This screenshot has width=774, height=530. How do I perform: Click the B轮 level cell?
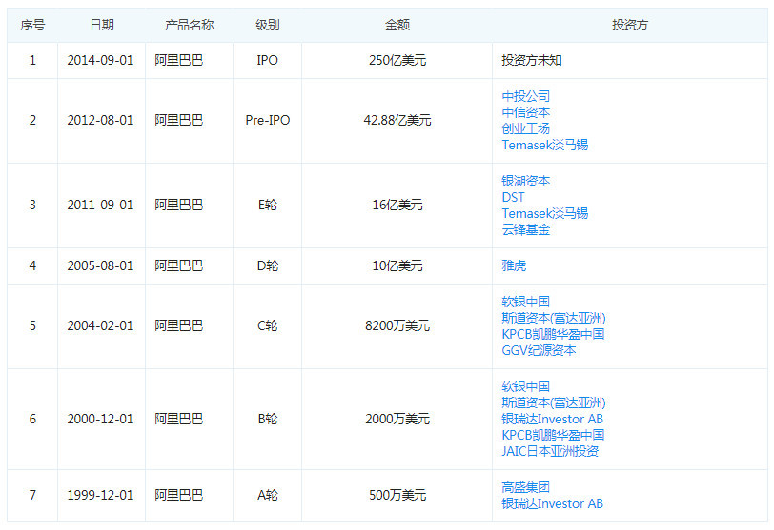click(x=268, y=419)
